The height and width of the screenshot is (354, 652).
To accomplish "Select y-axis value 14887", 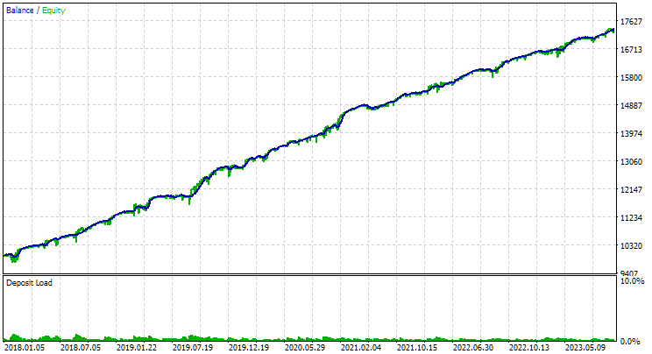I will [631, 106].
